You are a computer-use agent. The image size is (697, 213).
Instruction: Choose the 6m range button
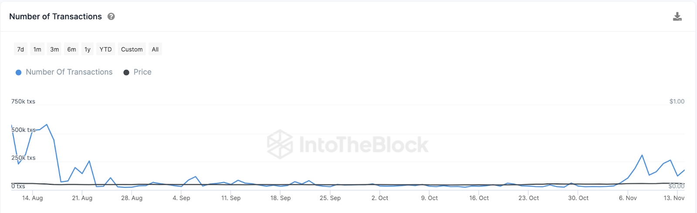click(71, 49)
